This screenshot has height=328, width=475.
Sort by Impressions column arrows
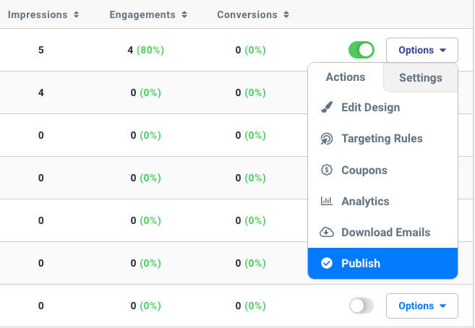(77, 14)
